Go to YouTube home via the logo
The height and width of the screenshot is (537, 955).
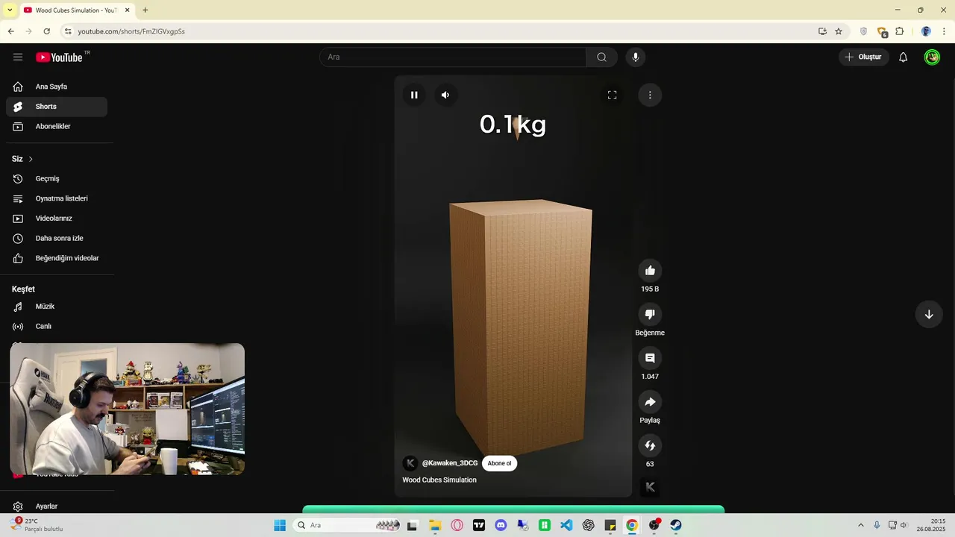click(60, 57)
